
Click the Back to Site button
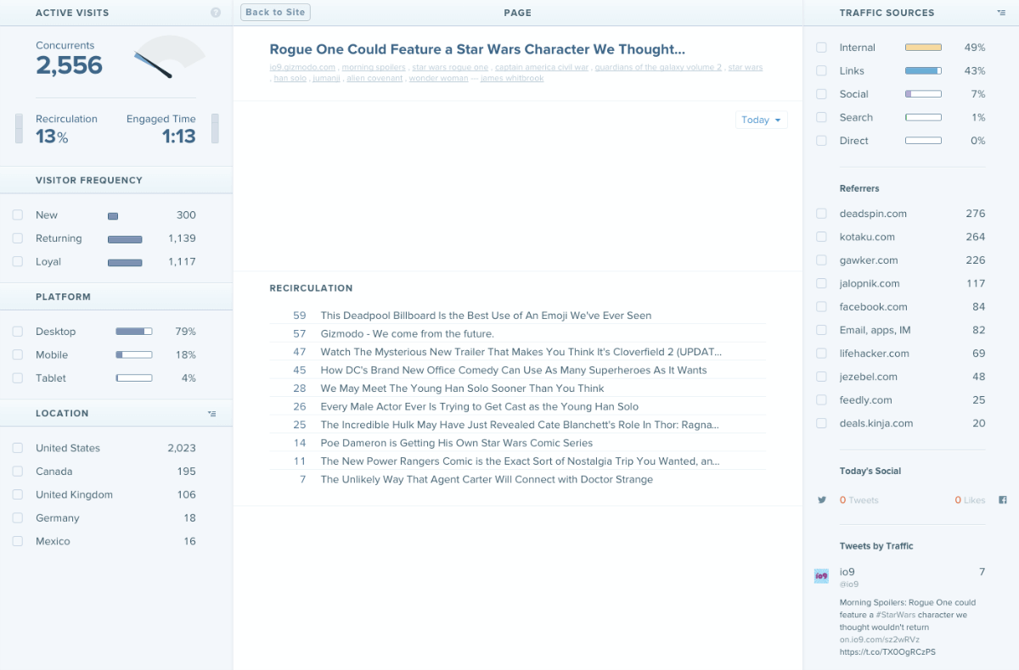point(274,12)
